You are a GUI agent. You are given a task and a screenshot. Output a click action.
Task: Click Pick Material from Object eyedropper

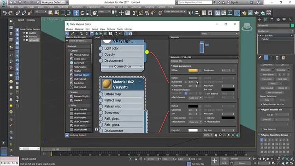click(x=72, y=34)
